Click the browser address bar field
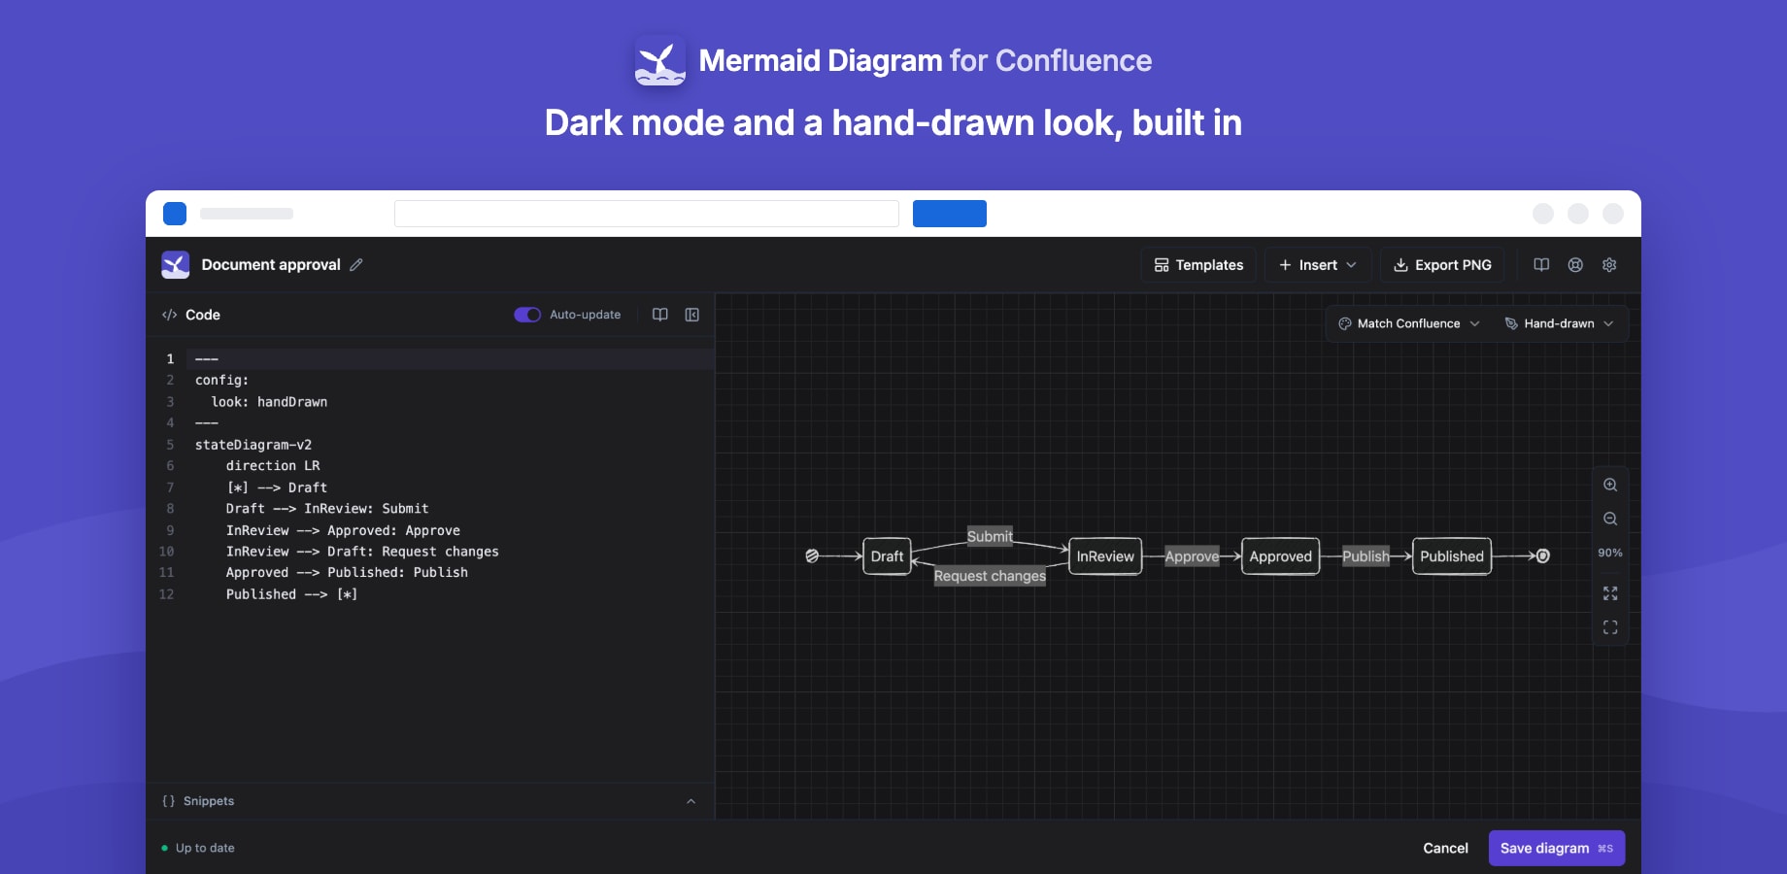1787x874 pixels. pos(647,214)
